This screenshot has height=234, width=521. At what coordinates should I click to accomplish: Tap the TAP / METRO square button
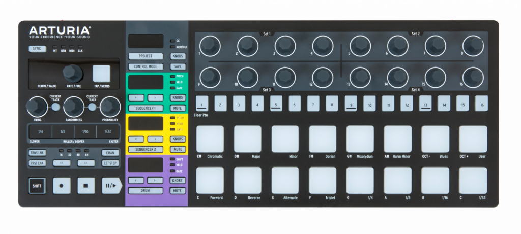pyautogui.click(x=101, y=73)
